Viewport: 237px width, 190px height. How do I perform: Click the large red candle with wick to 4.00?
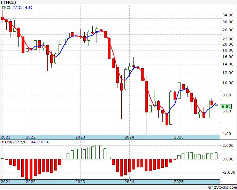[x=146, y=97]
